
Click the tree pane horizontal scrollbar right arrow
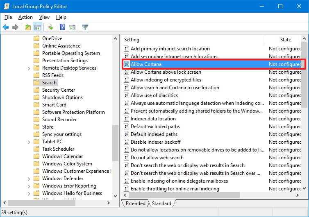coord(109,203)
